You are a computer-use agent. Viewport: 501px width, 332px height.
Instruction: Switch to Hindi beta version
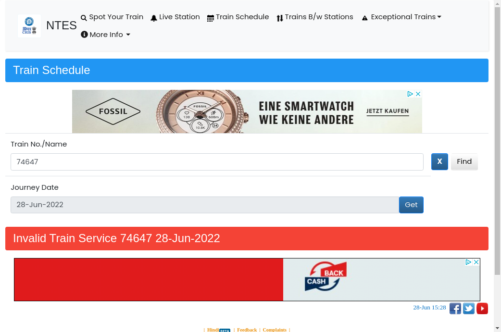219,330
